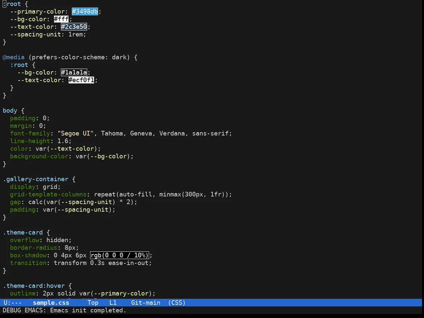Click the calc(var(--spacing-unit) * 2) gap value
The width and height of the screenshot is (424, 318).
(x=81, y=202)
